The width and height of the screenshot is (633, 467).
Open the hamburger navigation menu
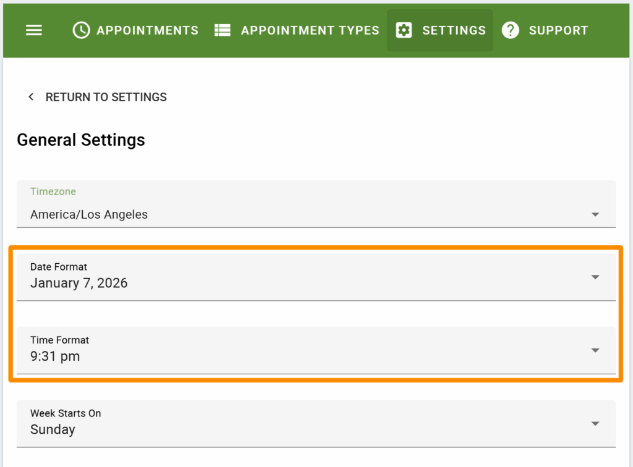pyautogui.click(x=33, y=30)
